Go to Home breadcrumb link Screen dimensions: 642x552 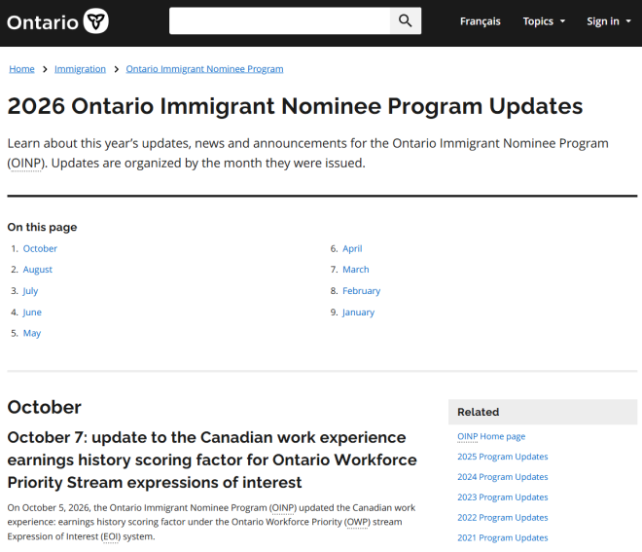tap(21, 69)
